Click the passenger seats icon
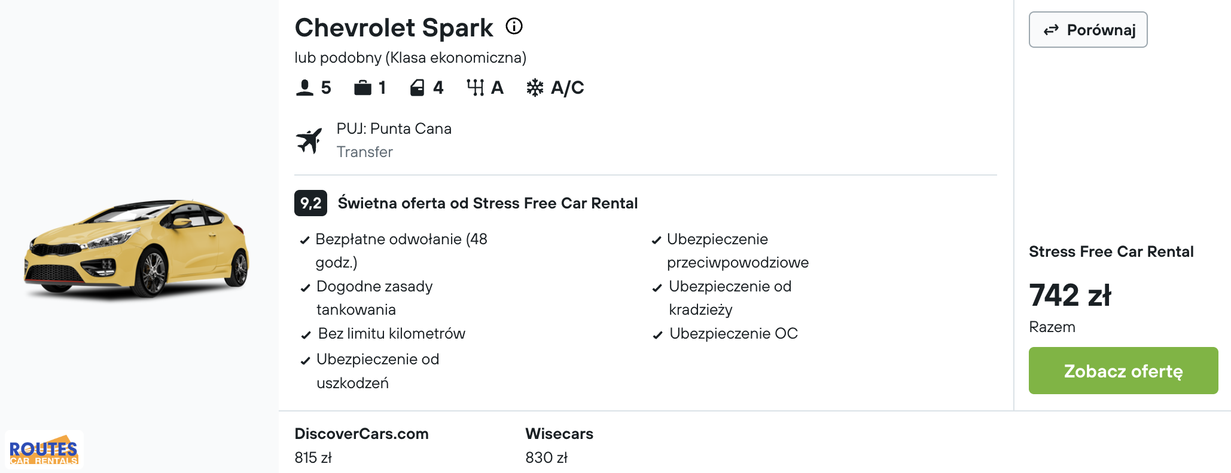The height and width of the screenshot is (473, 1231). pos(304,88)
